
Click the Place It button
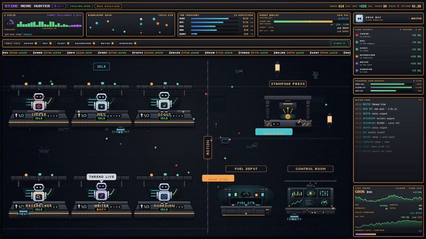click(x=339, y=43)
